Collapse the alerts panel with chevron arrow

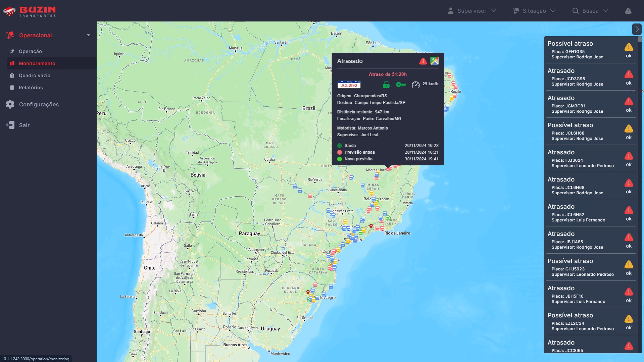point(637,29)
